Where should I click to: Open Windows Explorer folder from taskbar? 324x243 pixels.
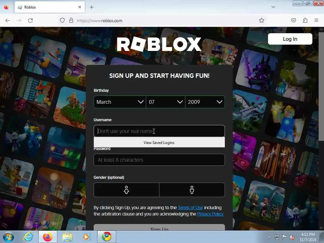67,237
